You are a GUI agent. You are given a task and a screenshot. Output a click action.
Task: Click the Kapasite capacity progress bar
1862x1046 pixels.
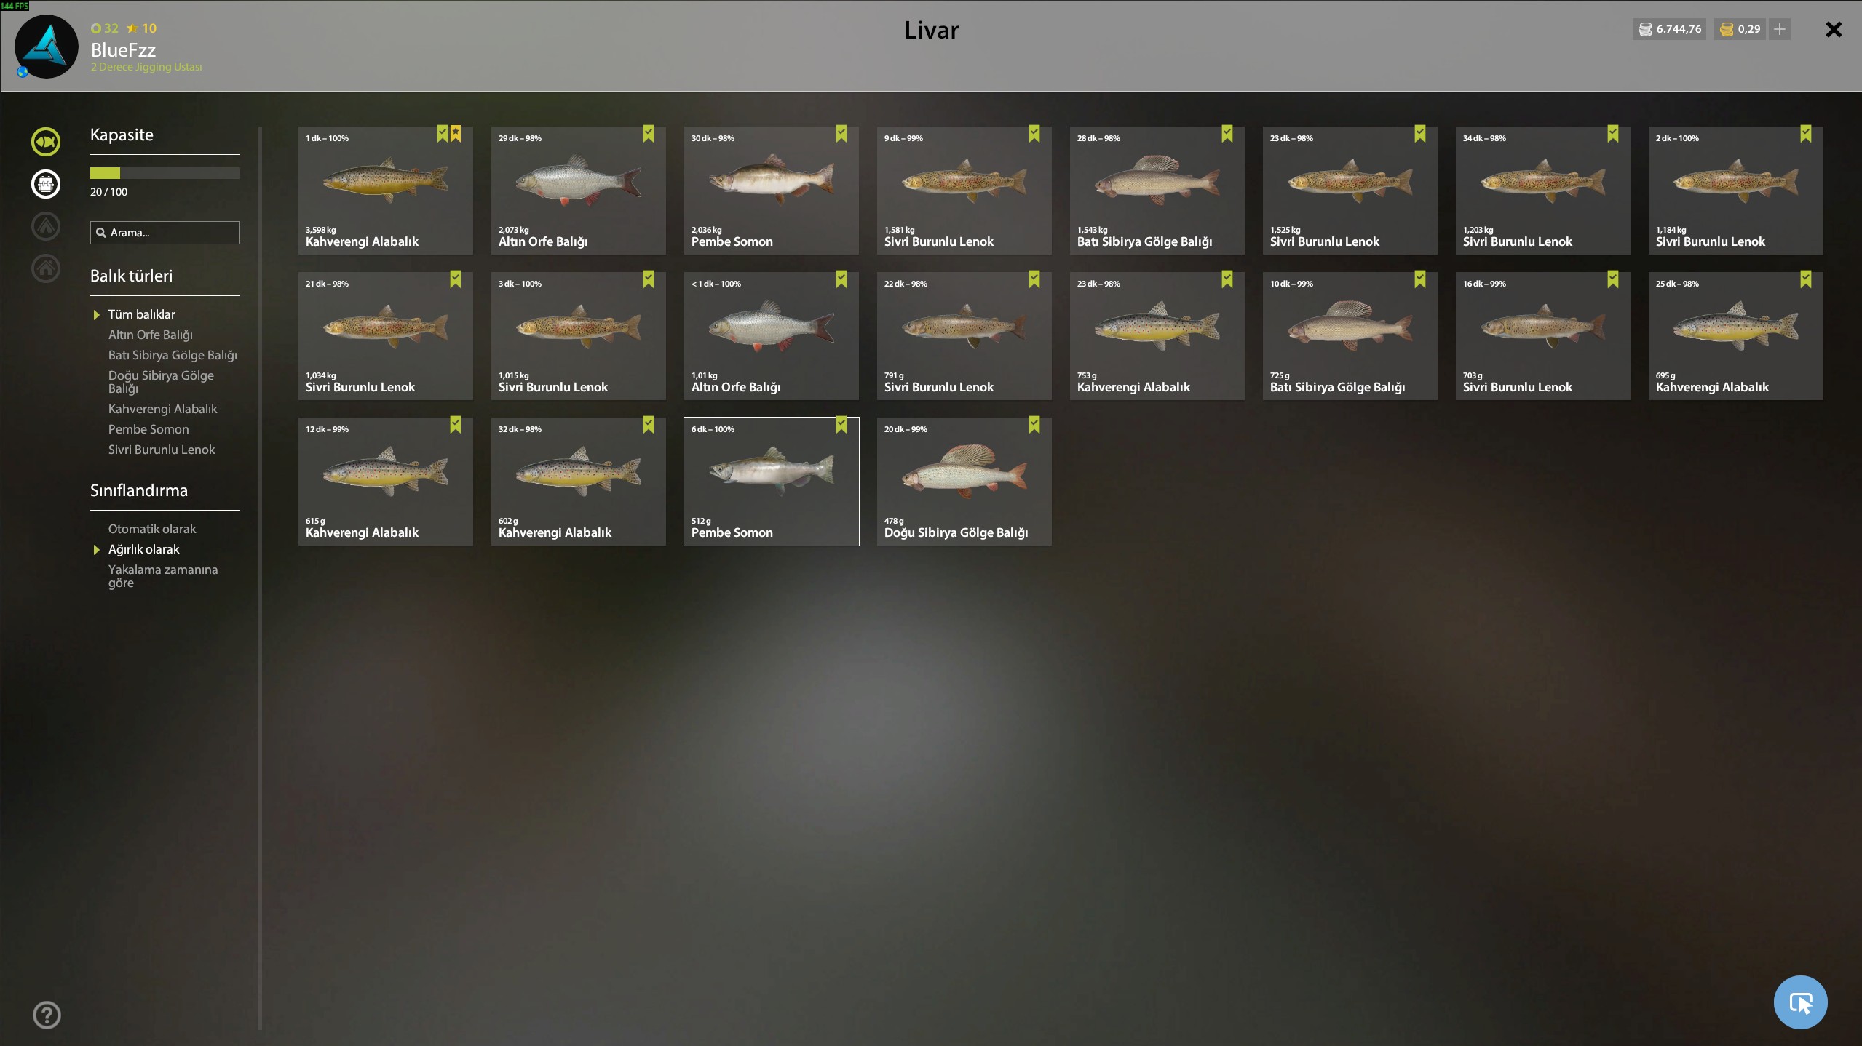click(x=165, y=173)
